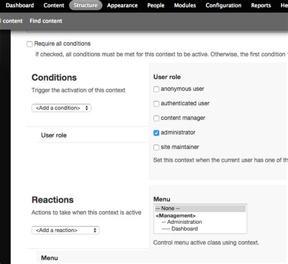The image size is (288, 264).
Task: Tick the content manager role checkbox
Action: (156, 119)
